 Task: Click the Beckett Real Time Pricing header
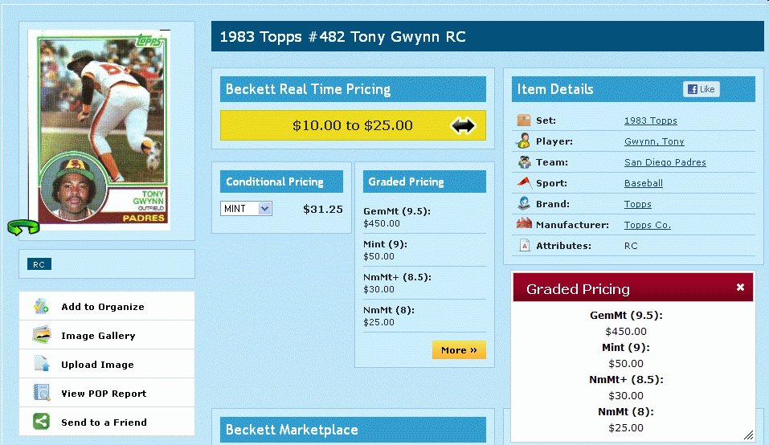point(353,89)
